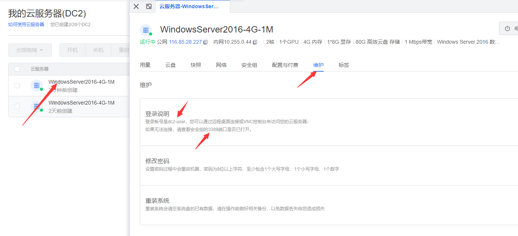Image resolution: width=518 pixels, height=236 pixels.
Task: Click the 4G 内存 spec text
Action: point(313,42)
